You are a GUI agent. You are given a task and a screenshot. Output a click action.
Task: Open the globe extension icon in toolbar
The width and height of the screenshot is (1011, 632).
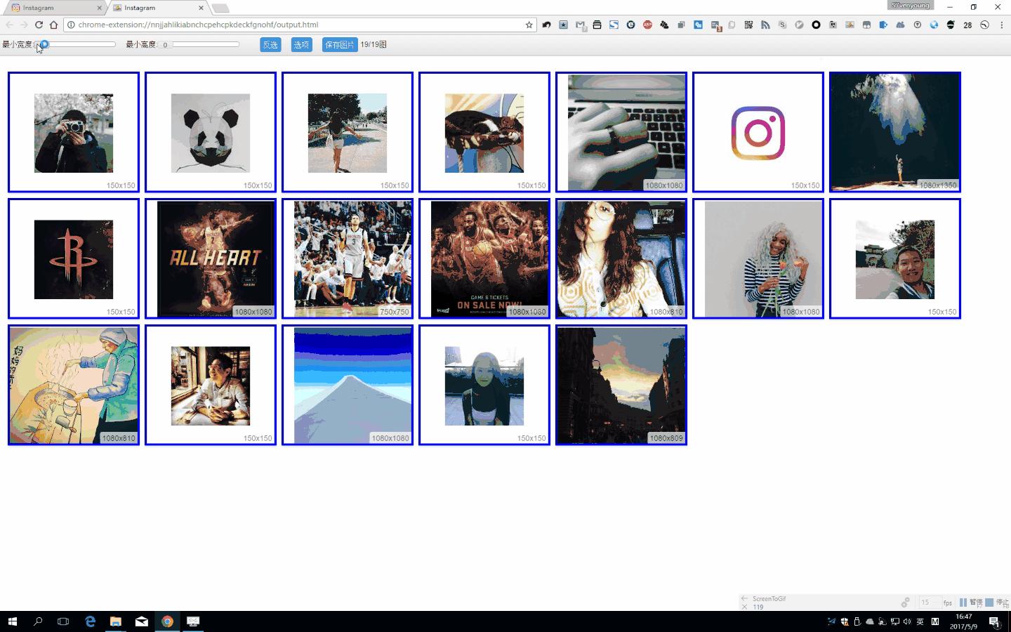tap(934, 25)
